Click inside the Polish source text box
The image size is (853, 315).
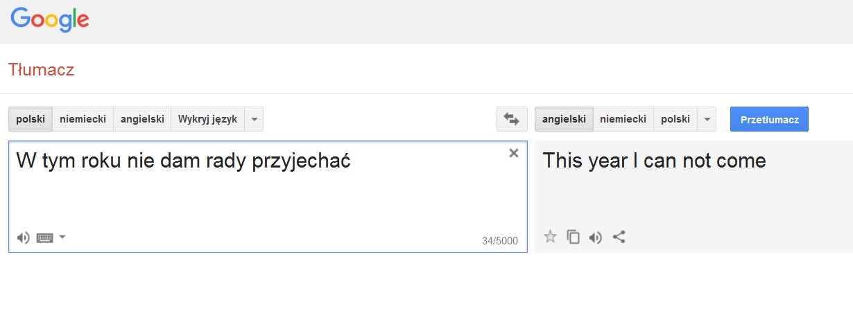(268, 197)
